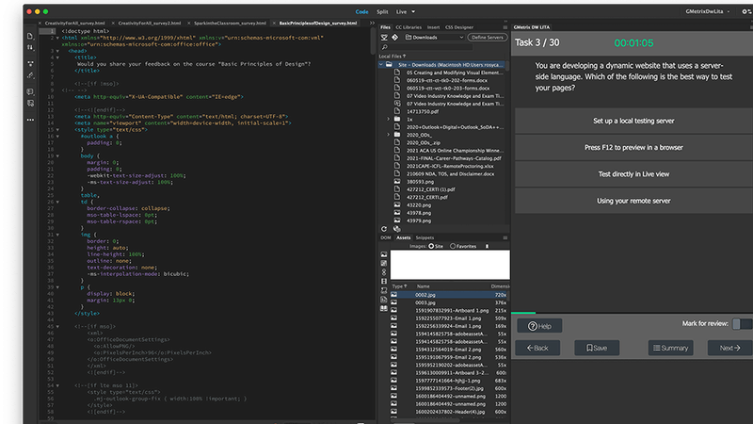Select the Templates category icon in Assets

(x=384, y=300)
